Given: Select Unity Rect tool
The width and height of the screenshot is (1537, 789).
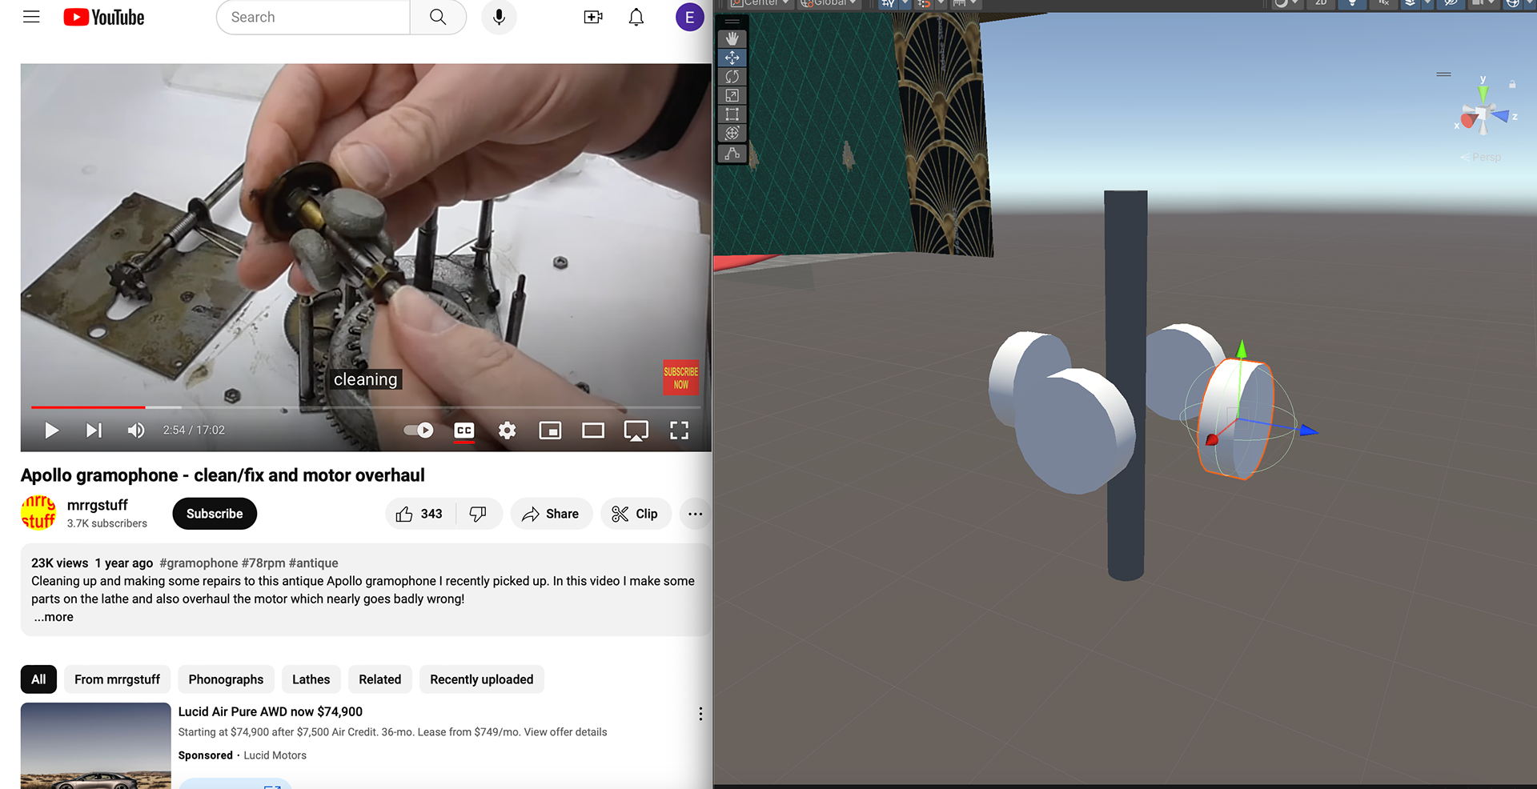Looking at the screenshot, I should (x=732, y=114).
